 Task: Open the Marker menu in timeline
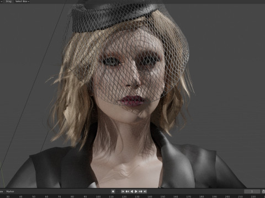click(10, 191)
